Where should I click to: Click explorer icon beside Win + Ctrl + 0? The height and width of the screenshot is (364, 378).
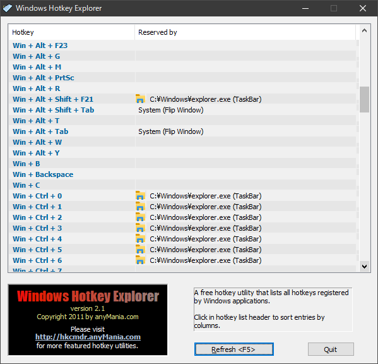140,196
